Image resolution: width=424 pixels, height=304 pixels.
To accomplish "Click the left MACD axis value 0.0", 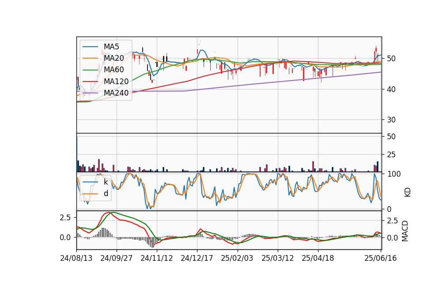I will pos(65,237).
